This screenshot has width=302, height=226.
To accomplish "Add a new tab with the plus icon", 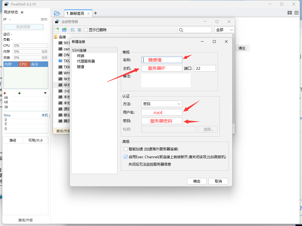I will [x=95, y=13].
